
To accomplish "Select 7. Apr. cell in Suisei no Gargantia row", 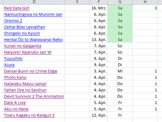I will [x=99, y=46].
